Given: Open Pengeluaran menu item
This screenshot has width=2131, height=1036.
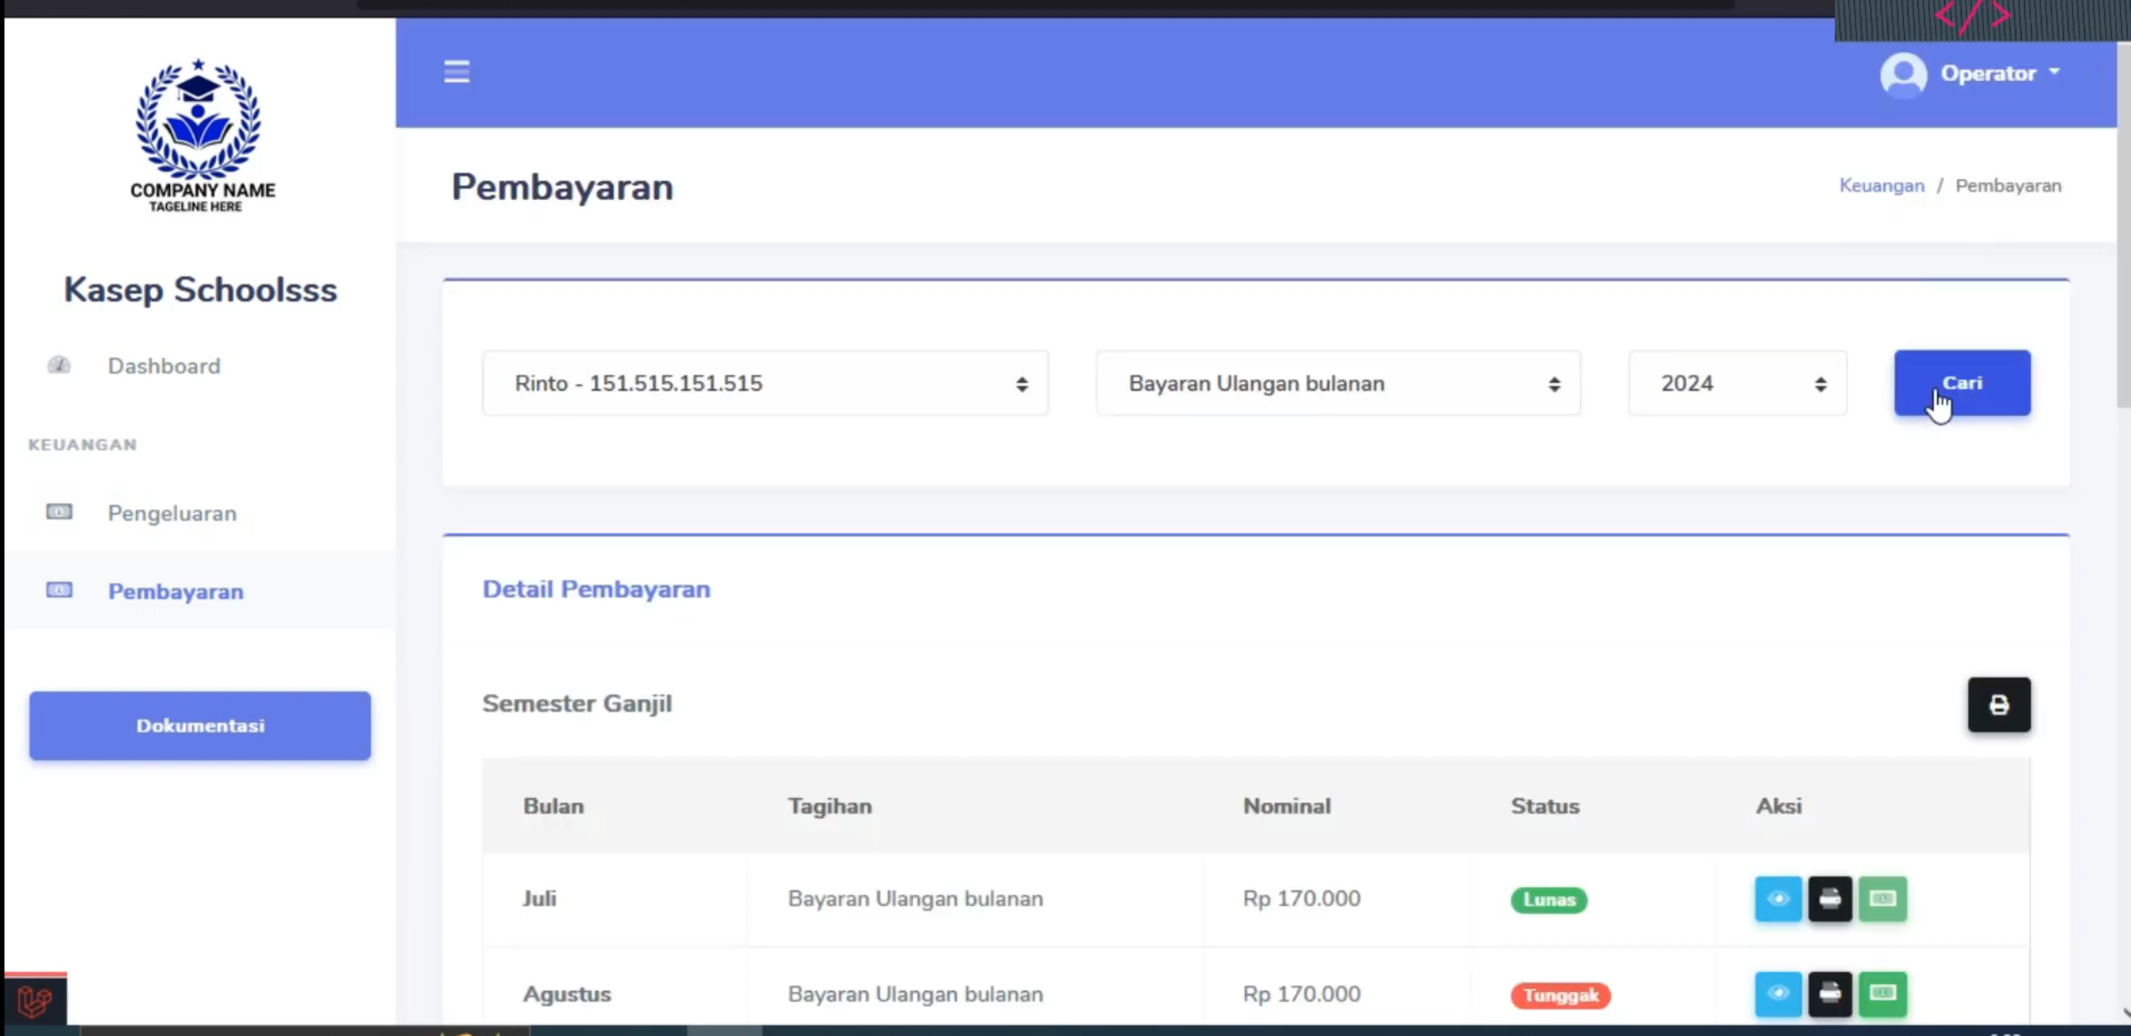Looking at the screenshot, I should coord(172,513).
